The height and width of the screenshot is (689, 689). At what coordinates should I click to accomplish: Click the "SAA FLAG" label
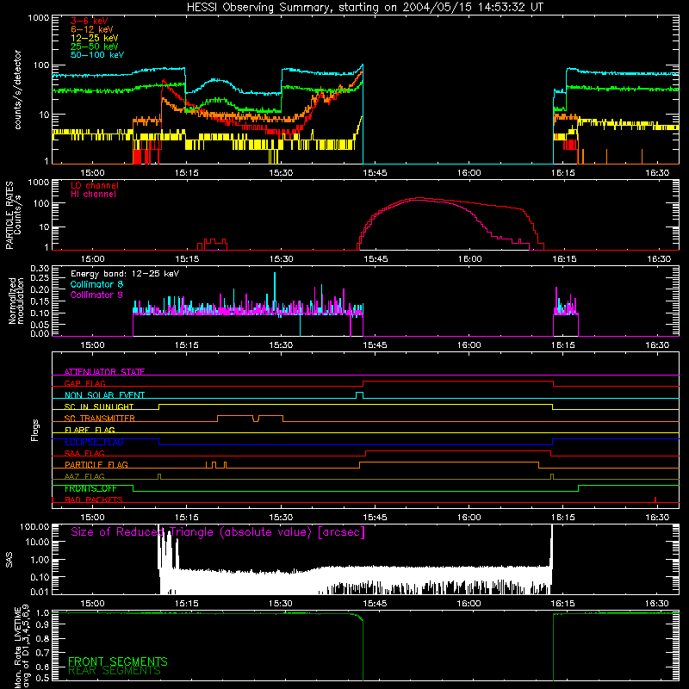coord(84,453)
